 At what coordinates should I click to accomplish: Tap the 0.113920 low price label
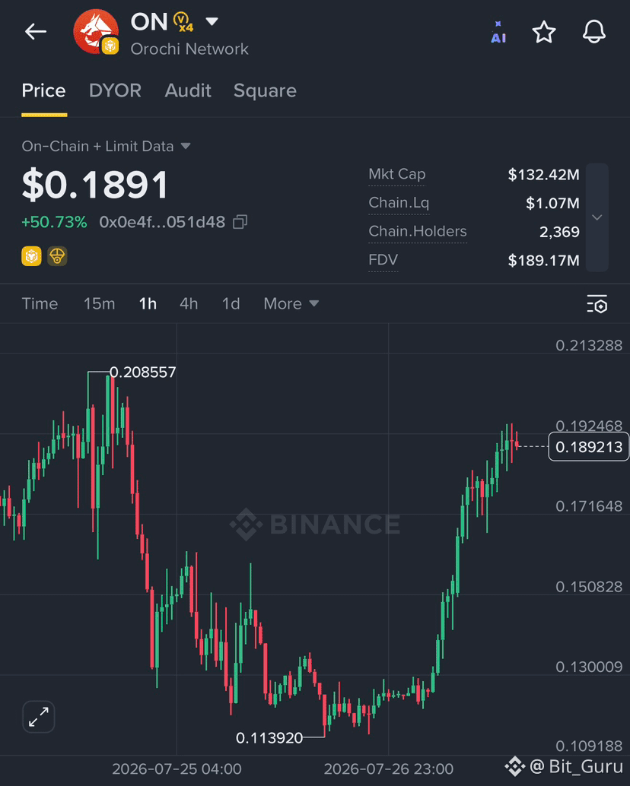pyautogui.click(x=269, y=738)
